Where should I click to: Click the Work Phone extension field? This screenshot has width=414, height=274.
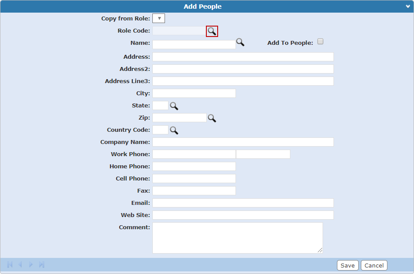tap(263, 154)
